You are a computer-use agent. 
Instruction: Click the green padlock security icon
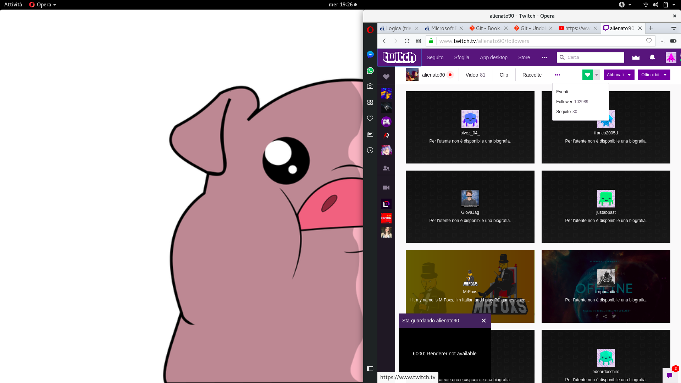click(431, 41)
